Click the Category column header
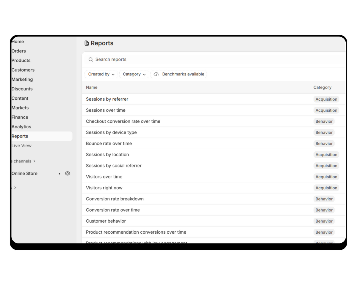 click(322, 88)
